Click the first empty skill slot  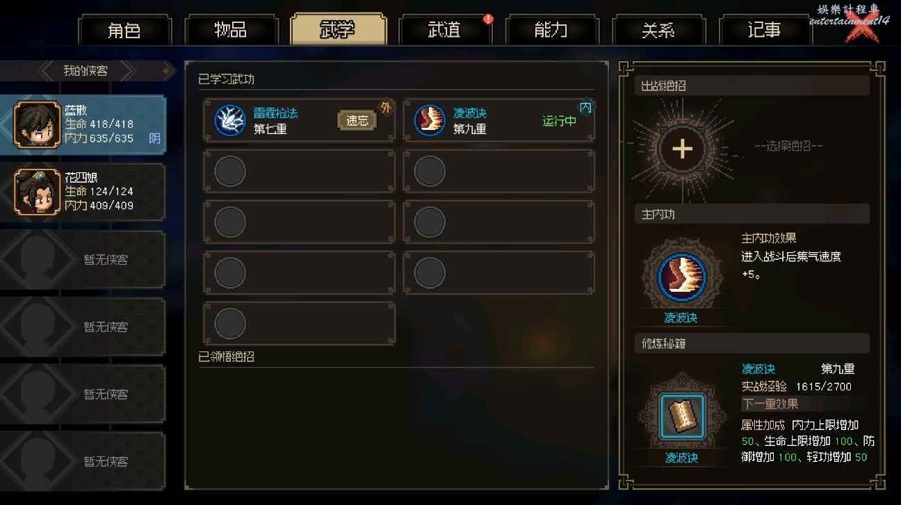tap(300, 171)
